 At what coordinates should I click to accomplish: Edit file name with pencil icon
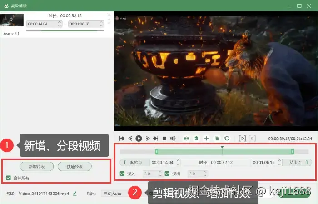75,194
